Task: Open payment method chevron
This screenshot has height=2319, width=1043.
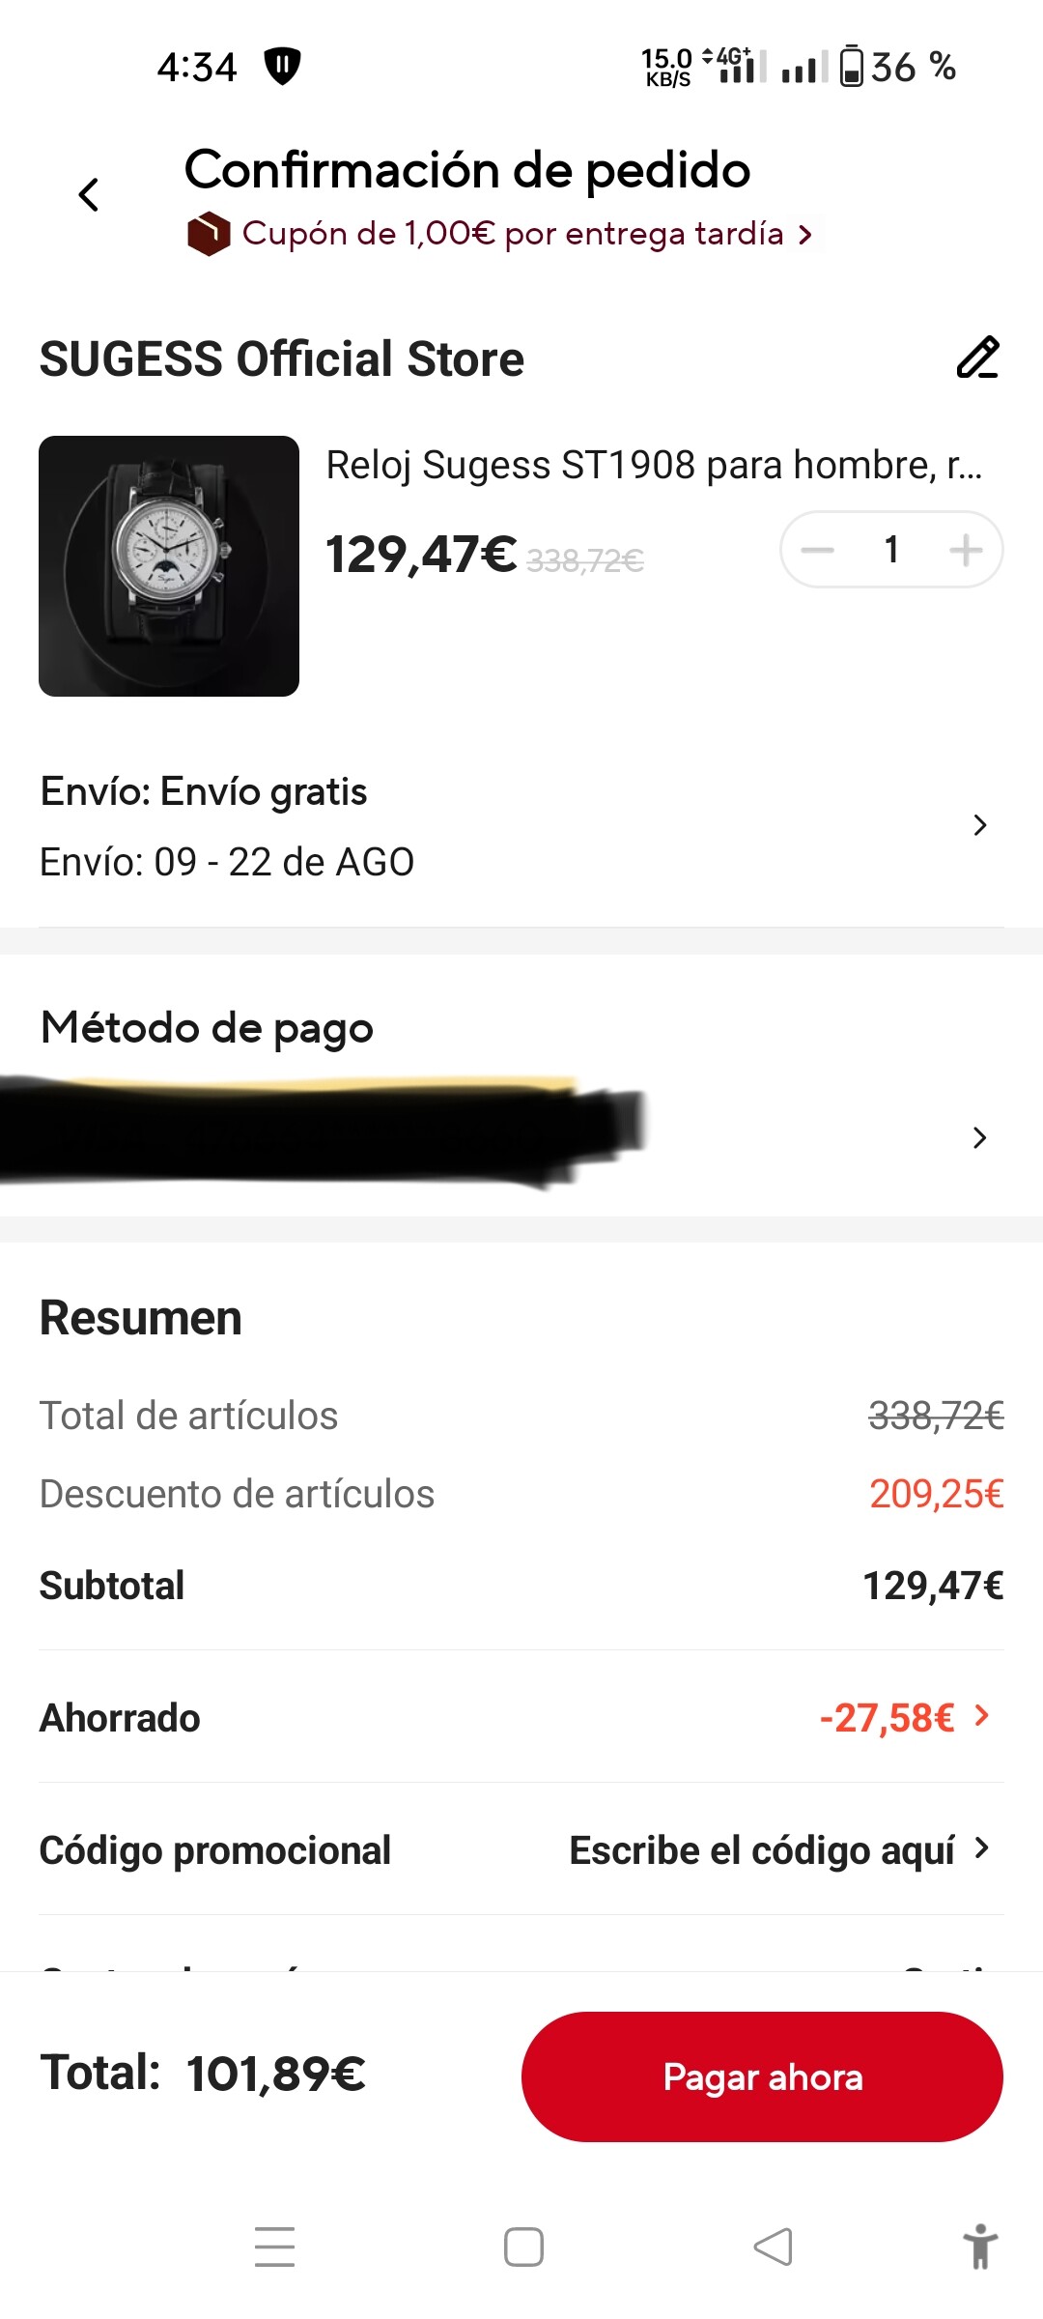Action: coord(979,1137)
